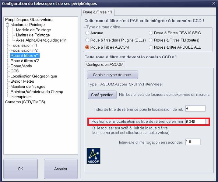218x182 pixels.
Task: Choose Roue à filtre dans Plugins (DLLs)
Action: pyautogui.click(x=87, y=40)
